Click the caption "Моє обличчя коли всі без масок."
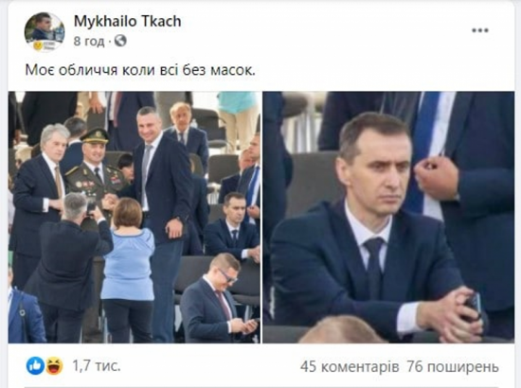This screenshot has height=388, width=521. pyautogui.click(x=140, y=70)
